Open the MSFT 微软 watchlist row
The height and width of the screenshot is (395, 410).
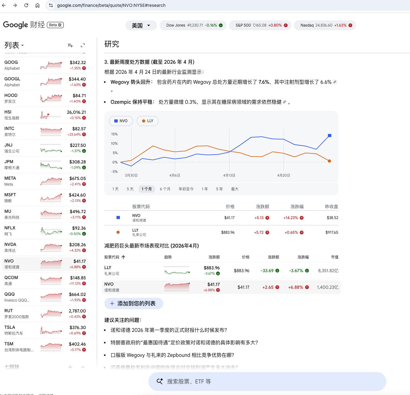click(x=45, y=198)
